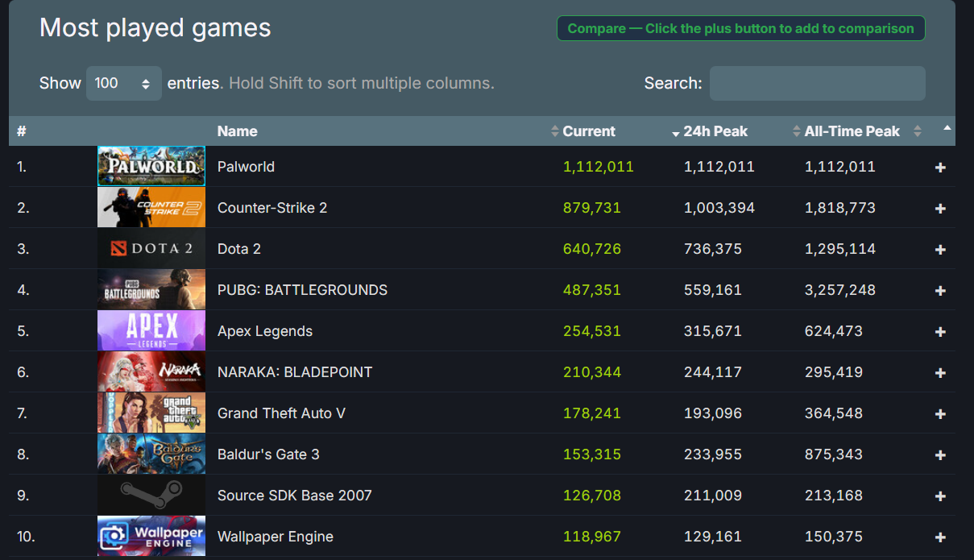Add PUBG: BATTLEGROUNDS to comparison

[x=940, y=291]
